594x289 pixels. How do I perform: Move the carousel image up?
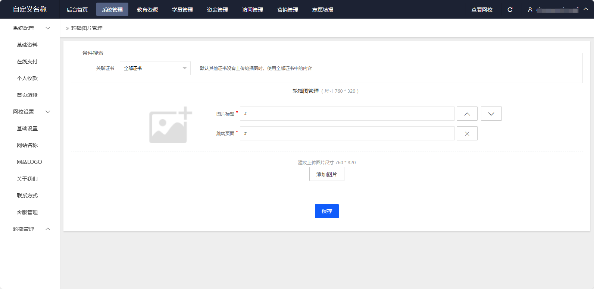(467, 114)
